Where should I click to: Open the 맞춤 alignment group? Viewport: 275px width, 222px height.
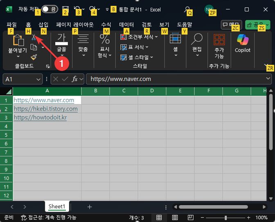[x=83, y=45]
